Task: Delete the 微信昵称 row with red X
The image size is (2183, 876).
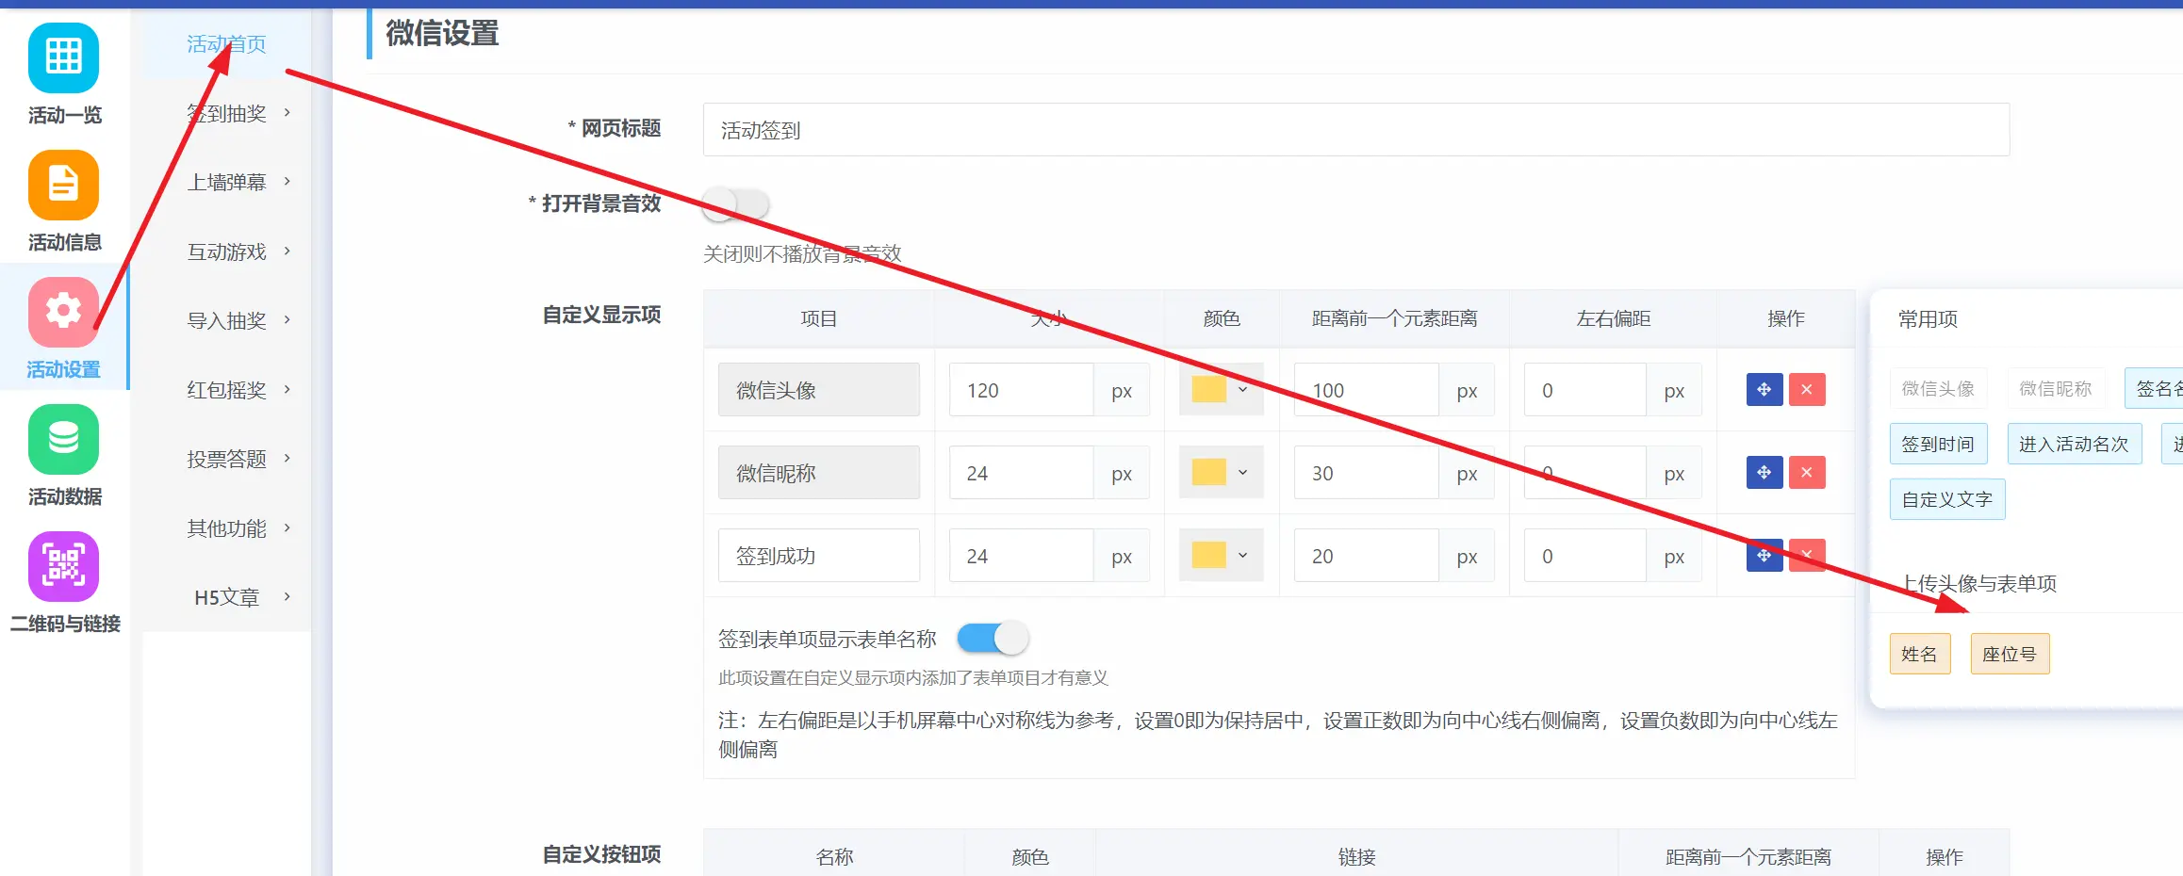Action: click(1807, 473)
